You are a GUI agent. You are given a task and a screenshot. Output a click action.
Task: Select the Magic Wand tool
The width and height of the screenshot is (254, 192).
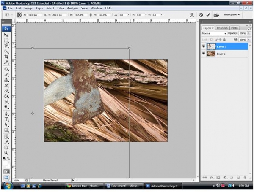6,51
